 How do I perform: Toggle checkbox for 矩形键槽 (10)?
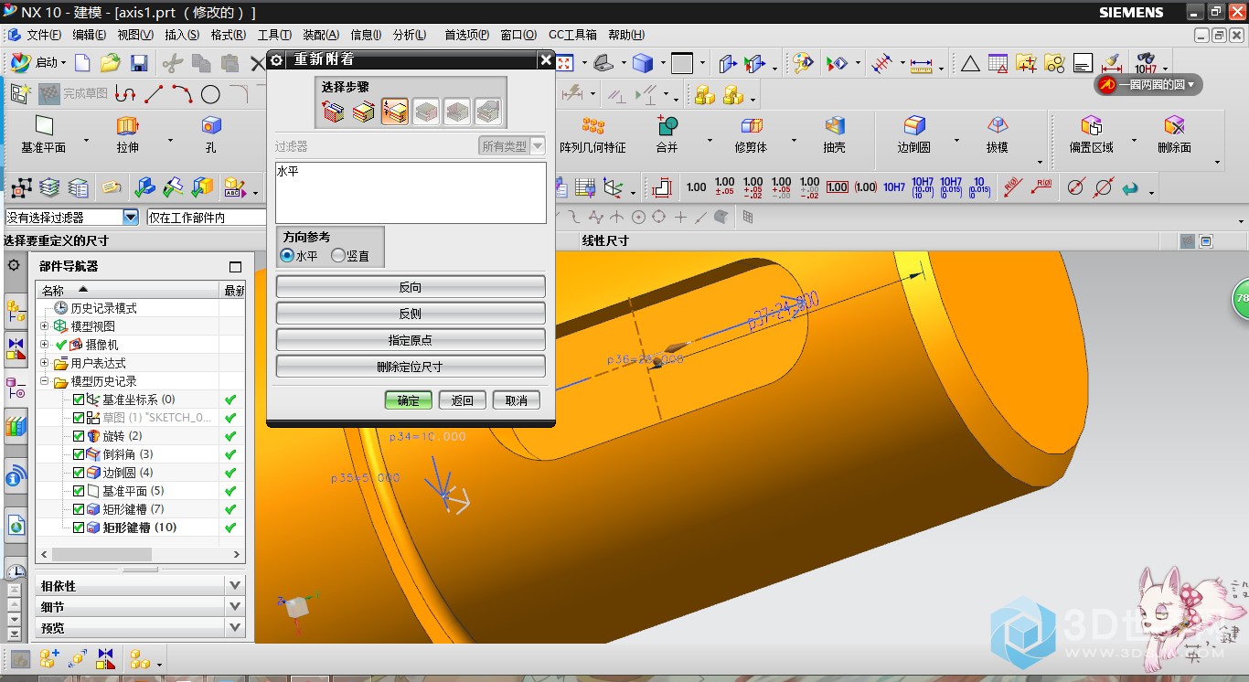78,527
